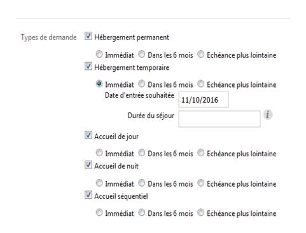306x233 pixels.
Task: Click the Date d'entrée souhaitée field
Action: pyautogui.click(x=204, y=100)
